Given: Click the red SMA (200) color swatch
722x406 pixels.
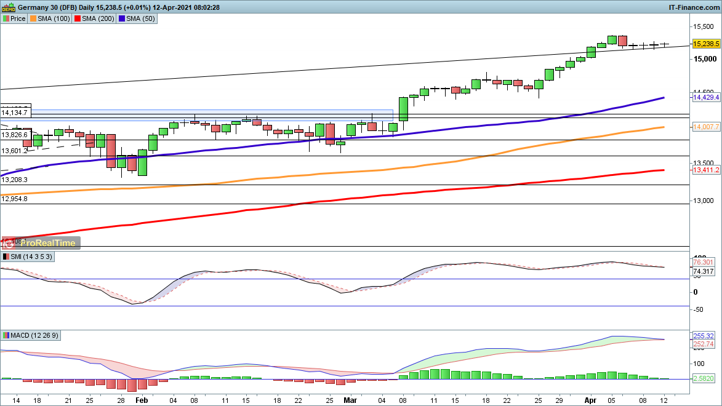Looking at the screenshot, I should pyautogui.click(x=78, y=18).
